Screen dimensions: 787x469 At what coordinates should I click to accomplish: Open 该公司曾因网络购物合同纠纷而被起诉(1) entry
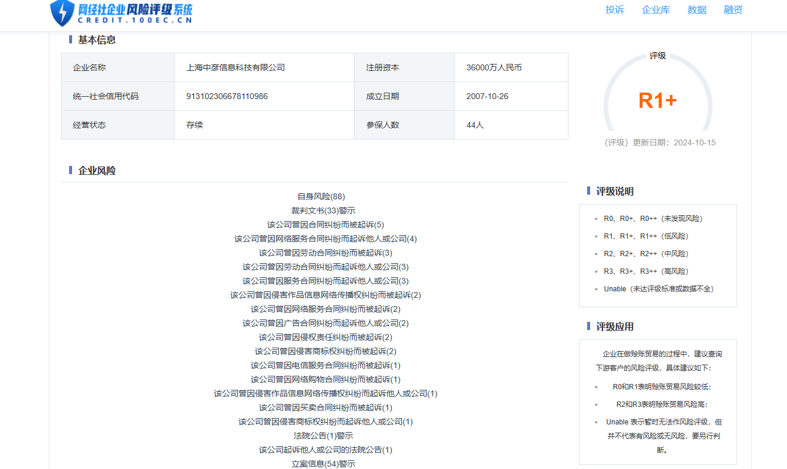tap(325, 379)
